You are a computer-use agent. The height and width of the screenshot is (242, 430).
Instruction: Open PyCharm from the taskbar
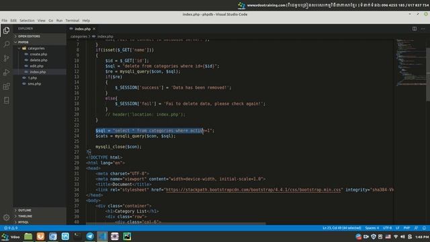coord(127,237)
